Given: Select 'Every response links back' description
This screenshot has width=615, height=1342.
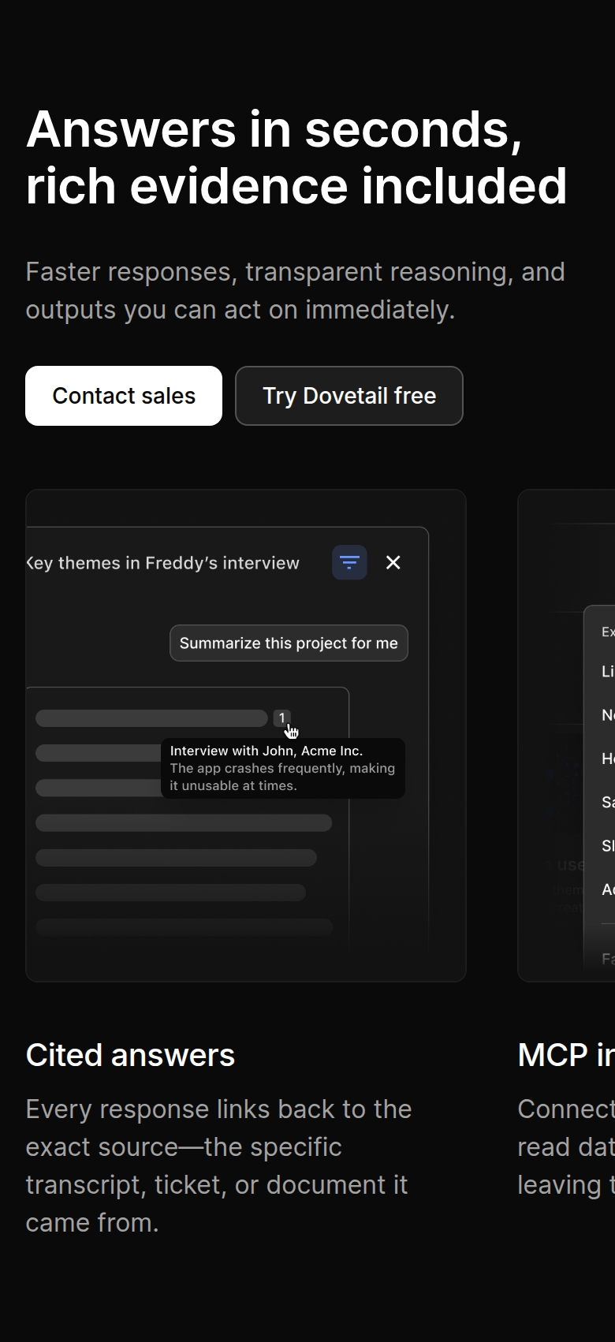Looking at the screenshot, I should (219, 1165).
